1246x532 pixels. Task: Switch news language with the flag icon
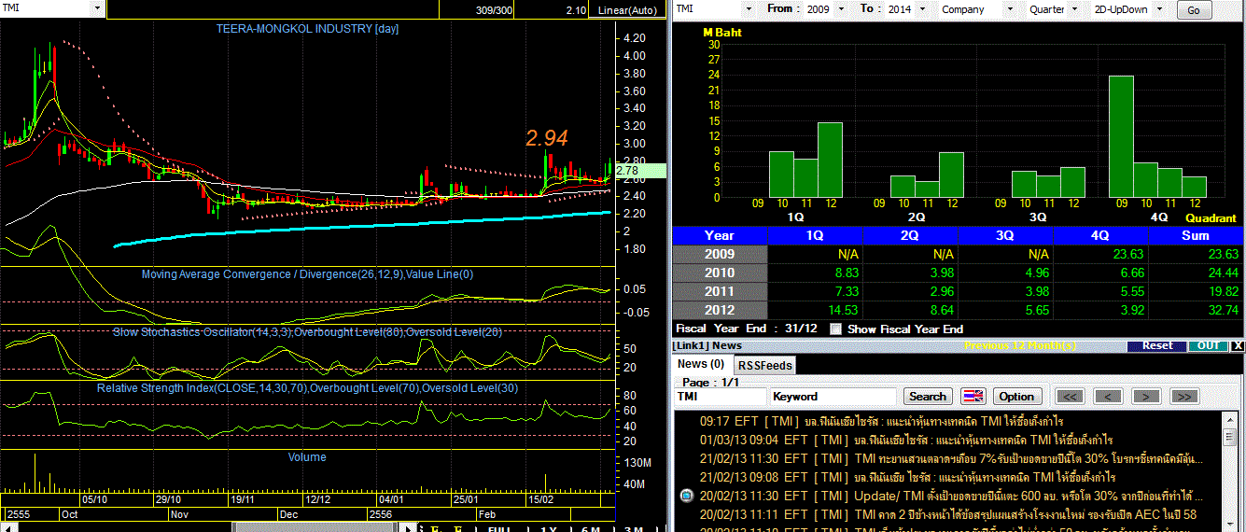pyautogui.click(x=973, y=397)
